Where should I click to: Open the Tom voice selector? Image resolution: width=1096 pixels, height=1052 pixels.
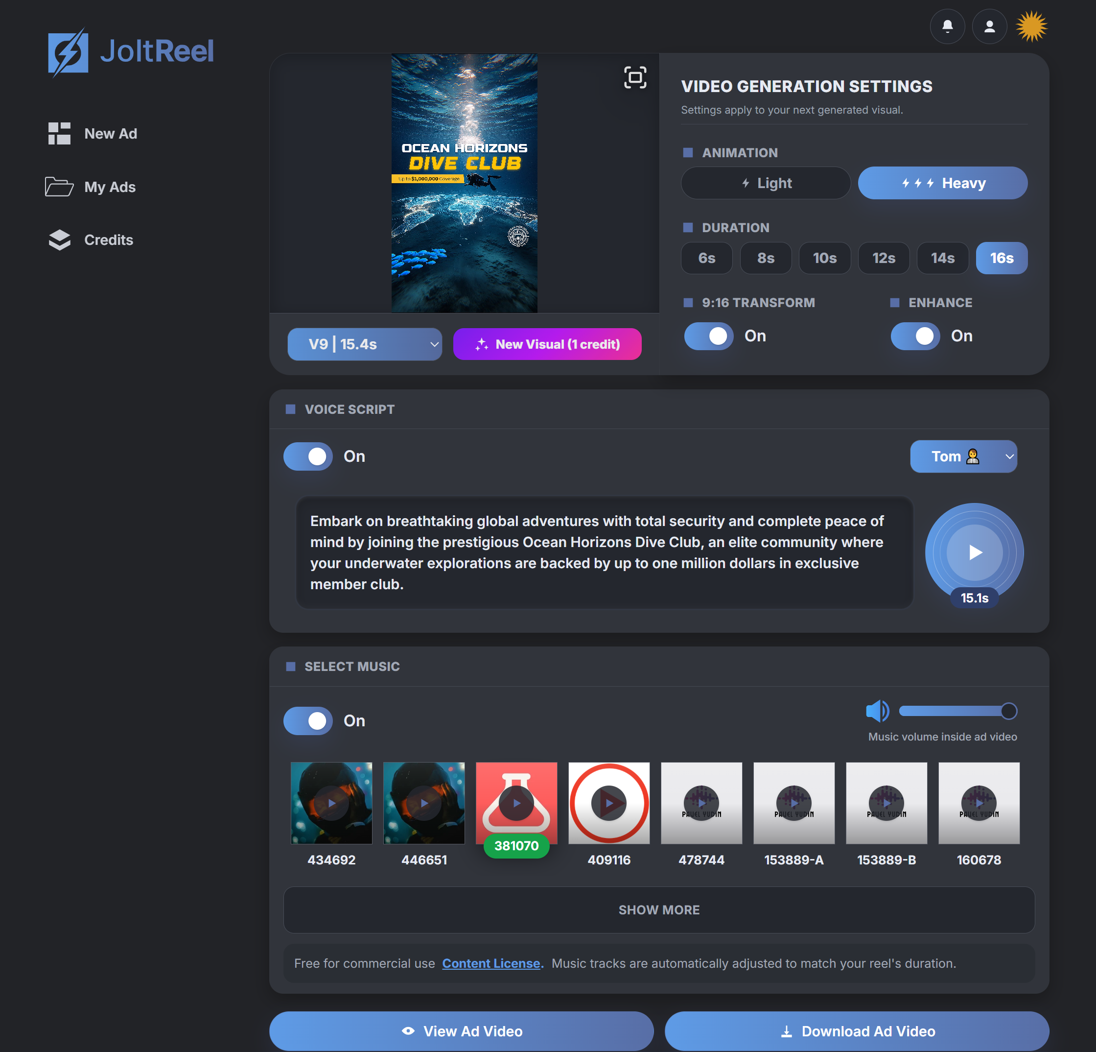tap(963, 456)
